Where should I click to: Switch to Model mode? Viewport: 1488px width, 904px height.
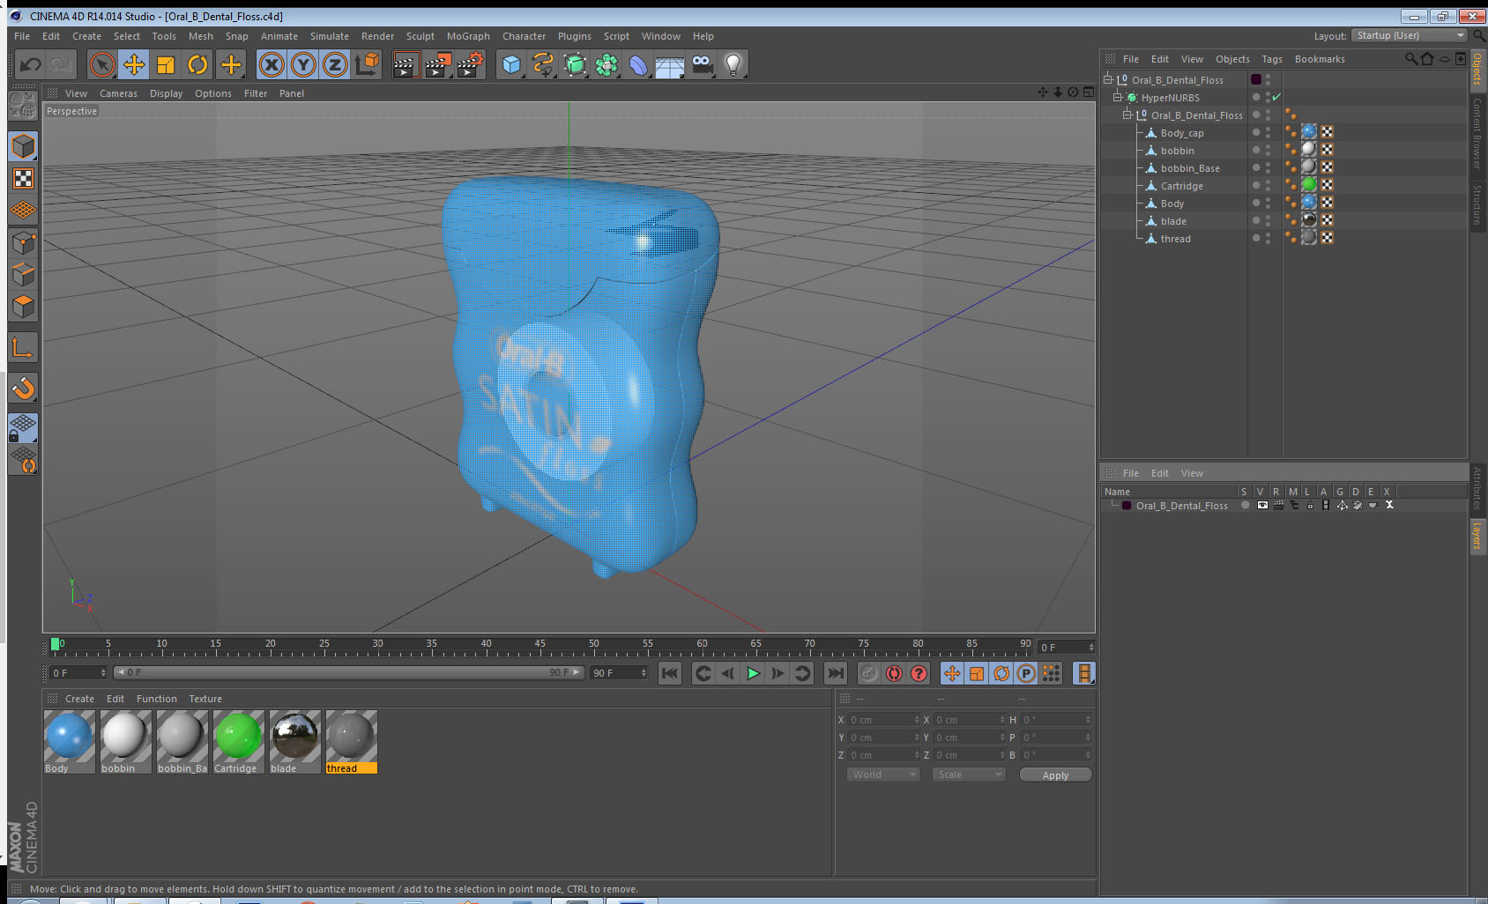(24, 146)
